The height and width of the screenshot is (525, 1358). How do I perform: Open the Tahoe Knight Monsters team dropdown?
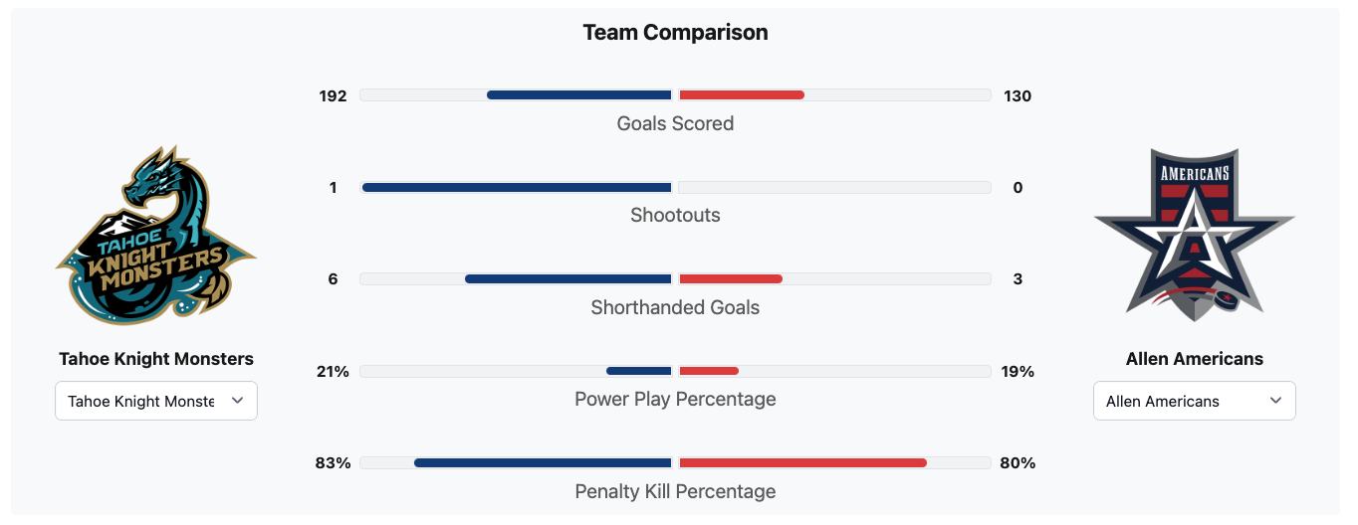coord(156,401)
